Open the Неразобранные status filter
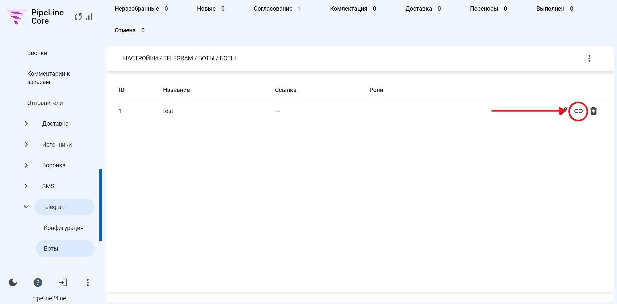This screenshot has height=304, width=617. coord(141,9)
